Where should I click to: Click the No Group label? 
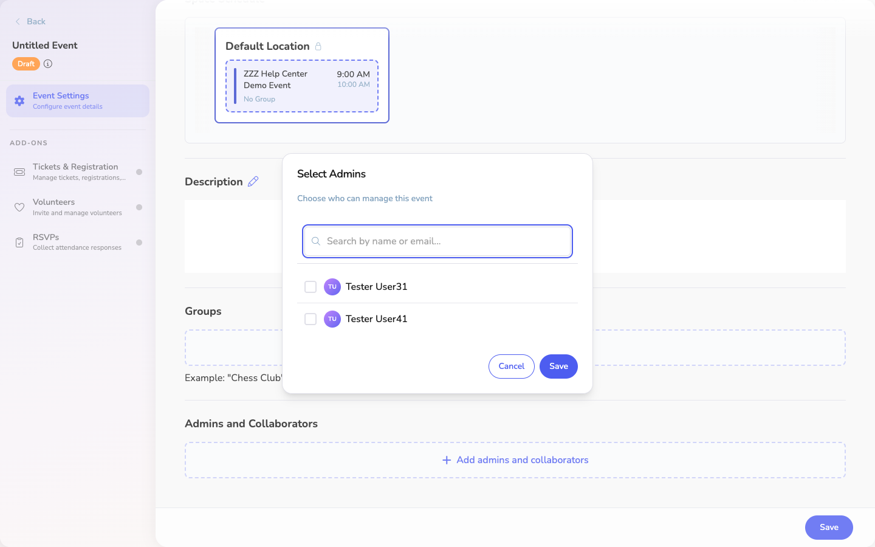(x=259, y=99)
